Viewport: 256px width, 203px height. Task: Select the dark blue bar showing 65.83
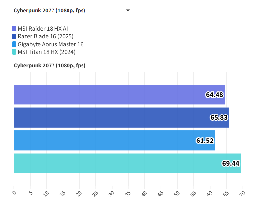tap(121, 117)
